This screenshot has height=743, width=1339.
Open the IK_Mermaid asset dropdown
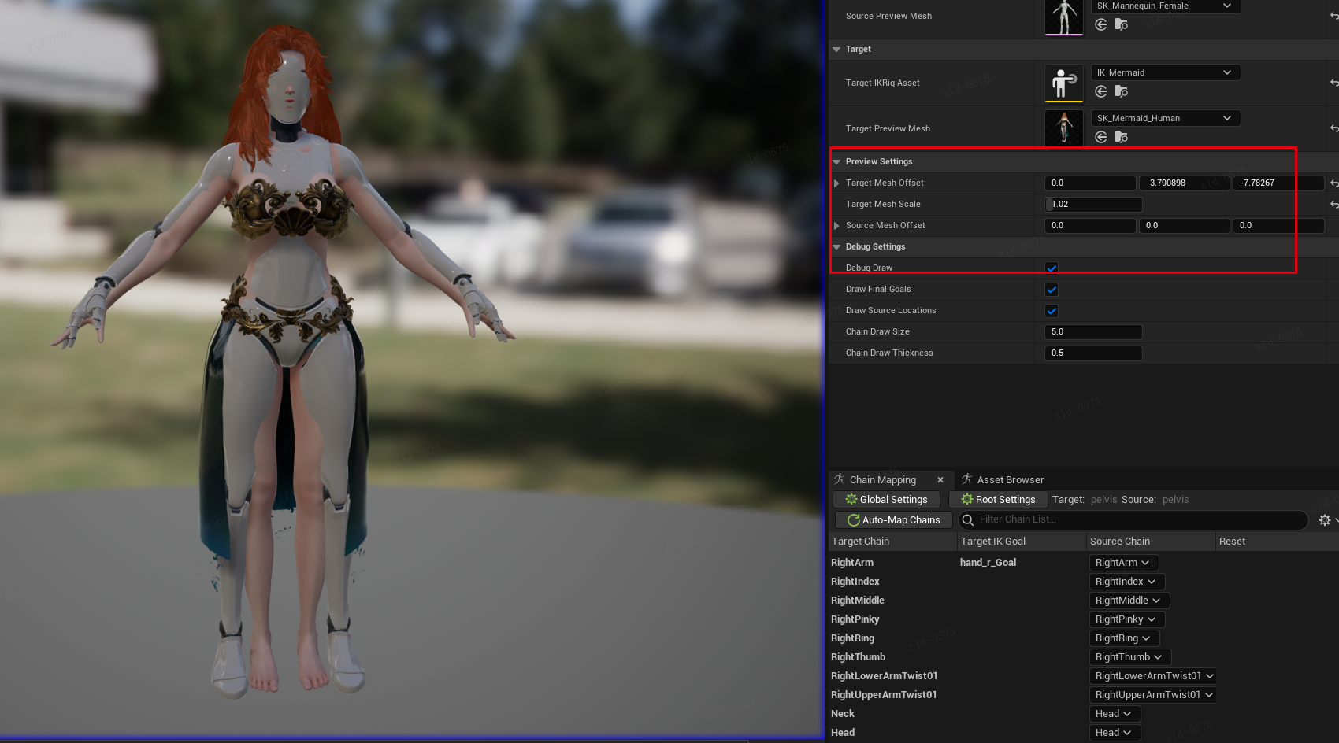tap(1166, 72)
